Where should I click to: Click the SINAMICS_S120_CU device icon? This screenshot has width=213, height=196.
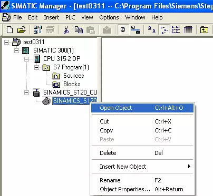point(36,92)
